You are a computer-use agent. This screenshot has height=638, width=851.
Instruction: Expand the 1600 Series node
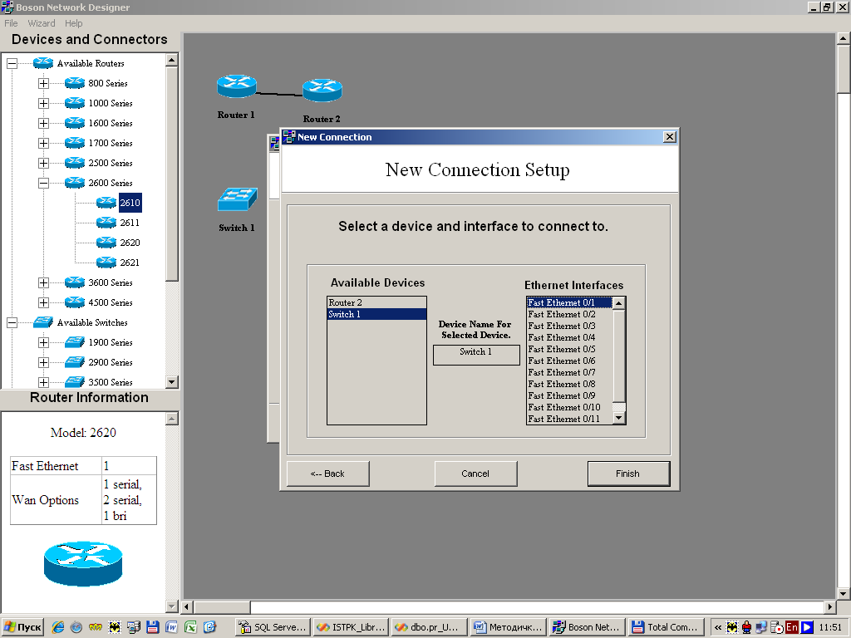pyautogui.click(x=43, y=123)
